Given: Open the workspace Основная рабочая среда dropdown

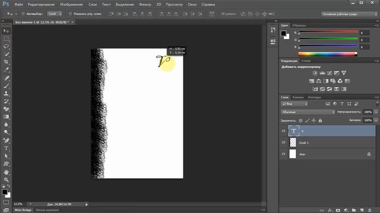Looking at the screenshot, I should [349, 14].
